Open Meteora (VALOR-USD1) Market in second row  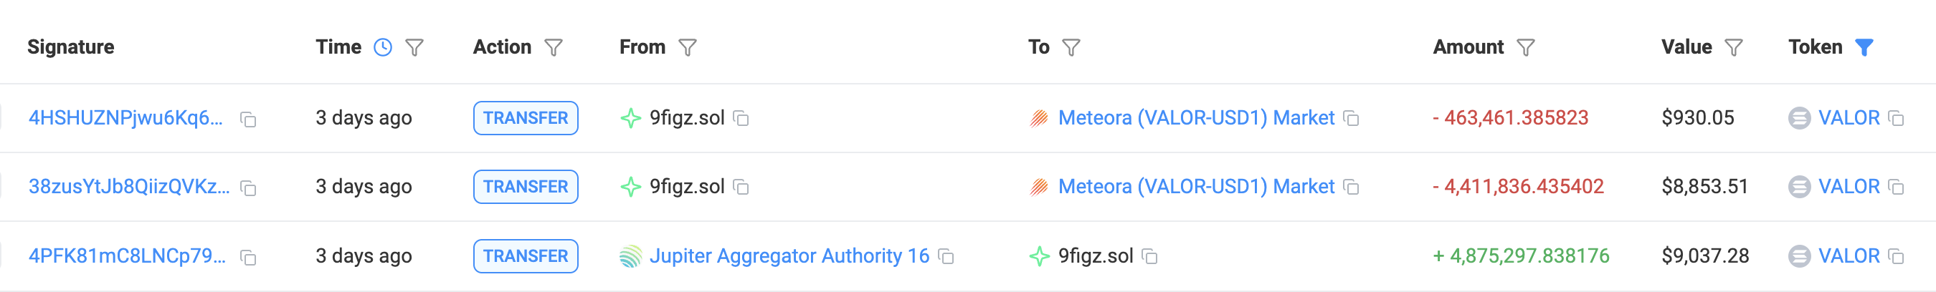click(1196, 186)
